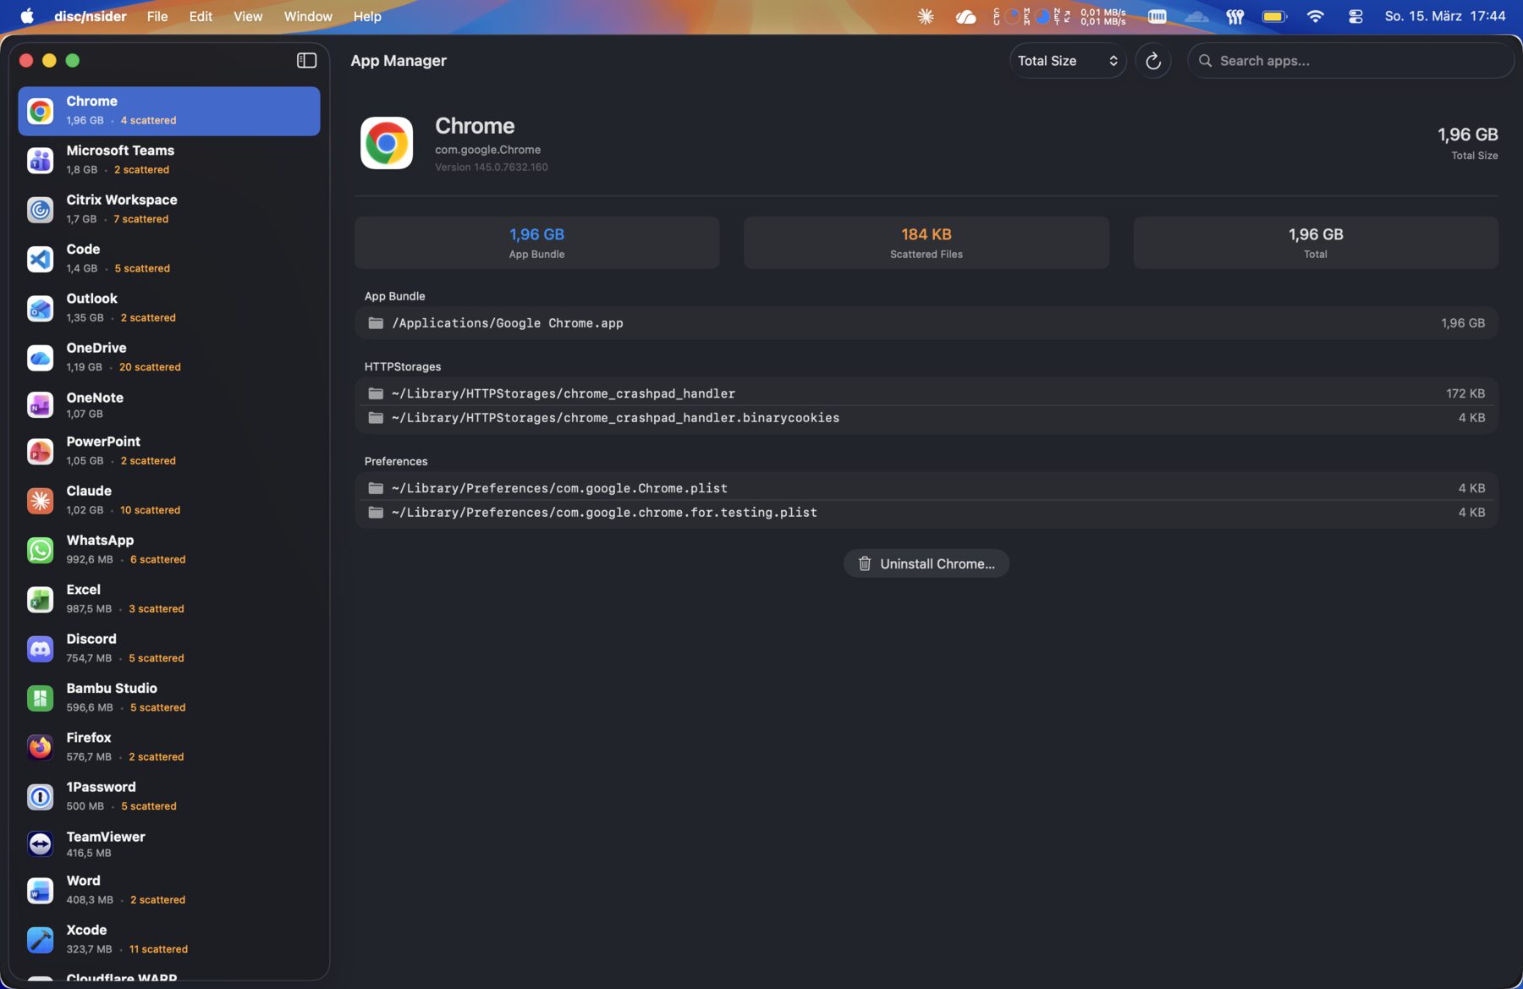The height and width of the screenshot is (989, 1523).
Task: Click the TeamViewer app icon
Action: click(40, 844)
